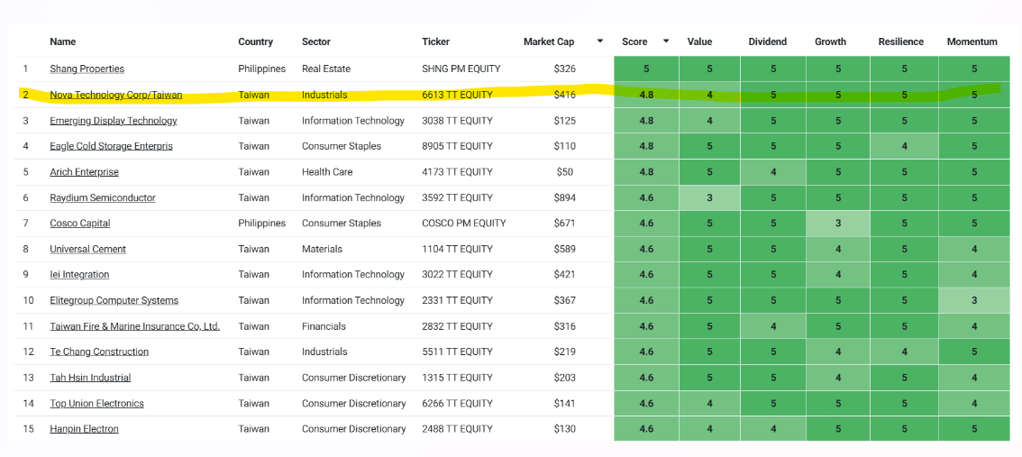Click the Dividend column header
The width and height of the screenshot is (1022, 457).
(x=768, y=41)
